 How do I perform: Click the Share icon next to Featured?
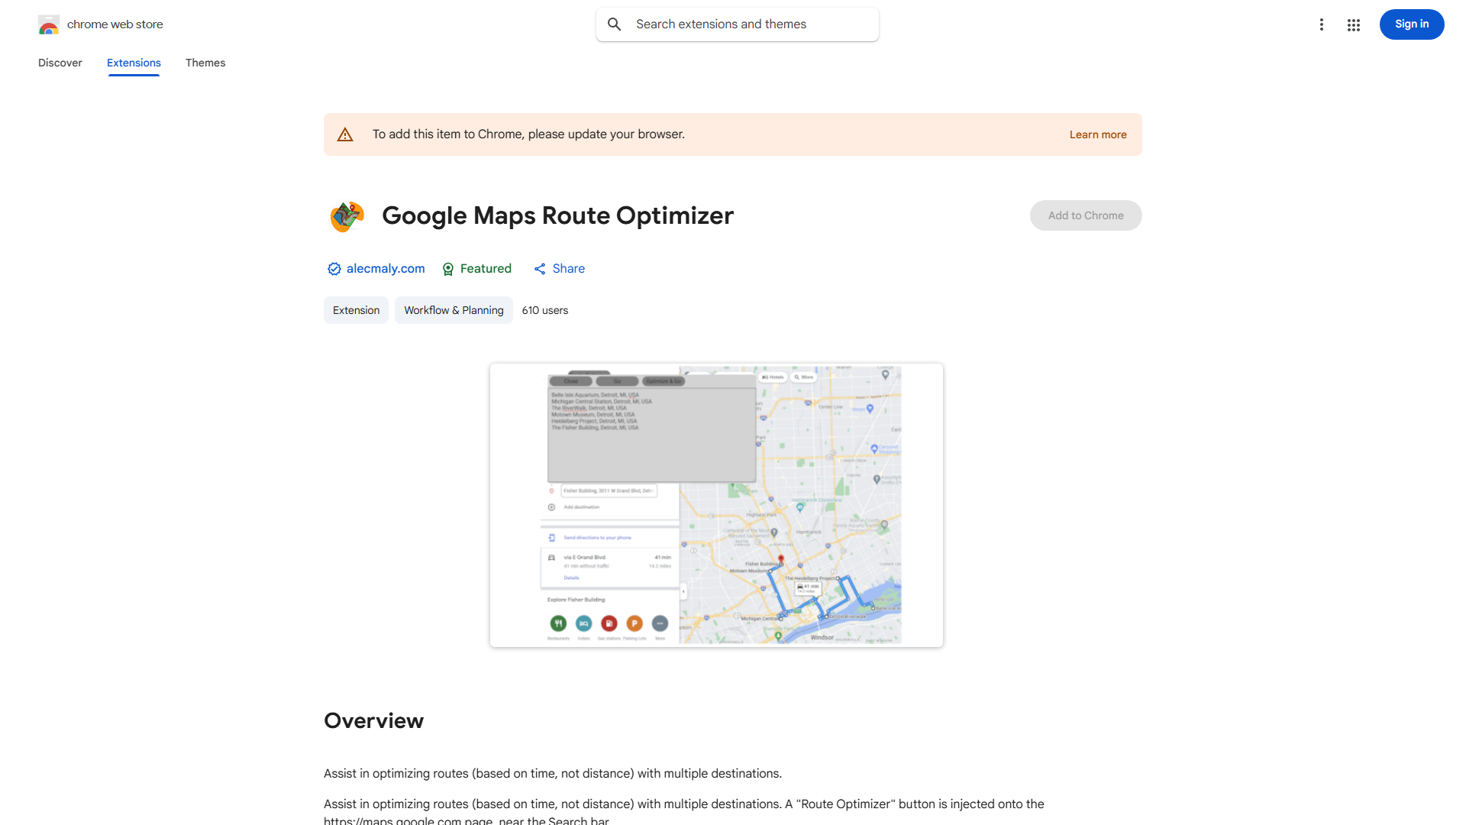pyautogui.click(x=540, y=269)
